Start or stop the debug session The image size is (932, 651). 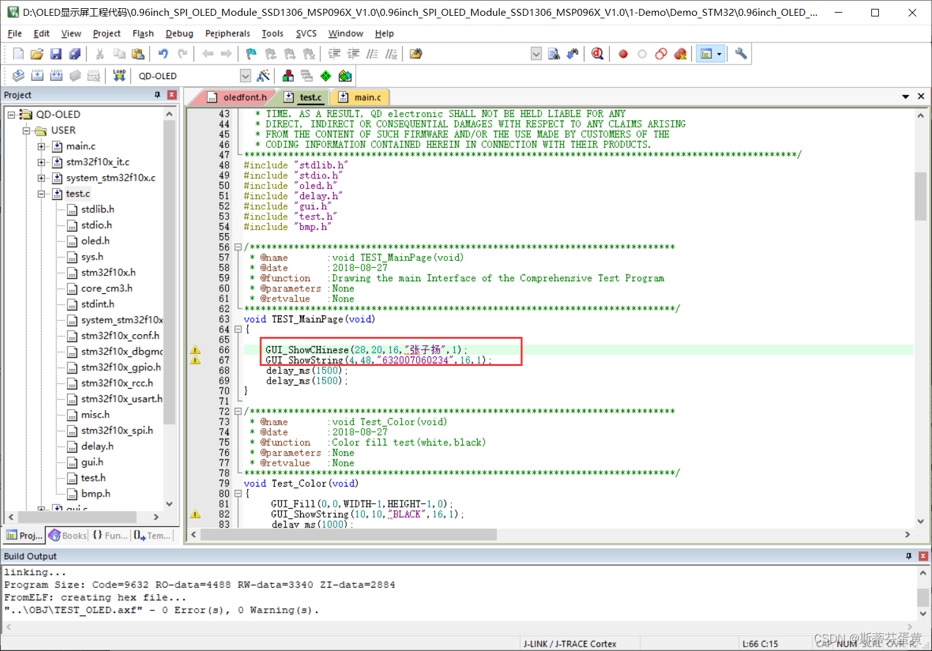tap(597, 54)
